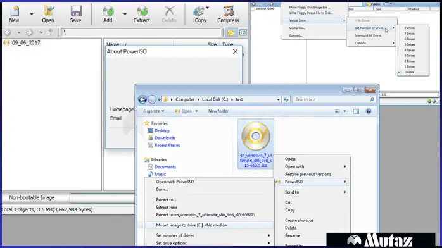Open the Desktop favorite

[x=162, y=130]
